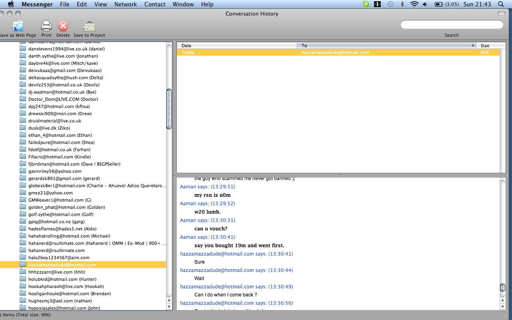Click the transcript scroll up arrow

tap(502, 300)
